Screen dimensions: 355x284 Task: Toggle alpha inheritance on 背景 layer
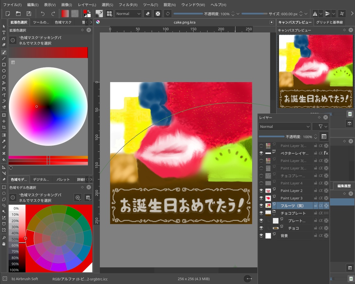[x=321, y=235]
